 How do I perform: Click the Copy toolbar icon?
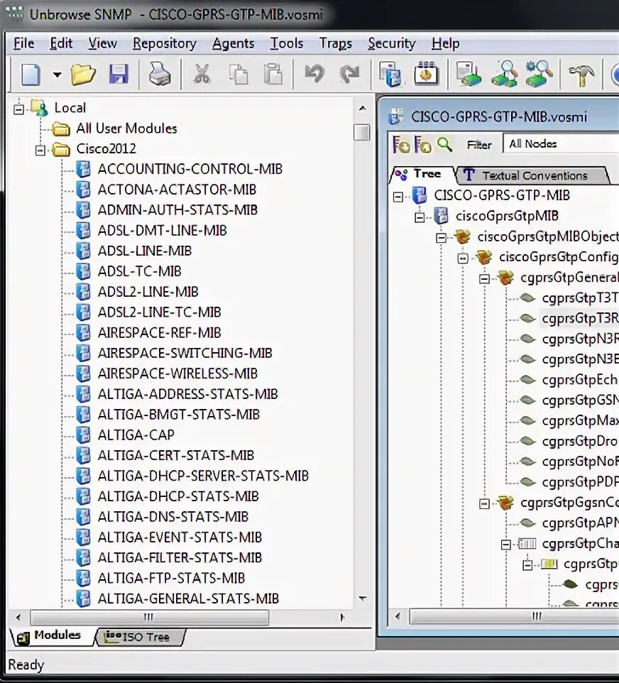(239, 75)
